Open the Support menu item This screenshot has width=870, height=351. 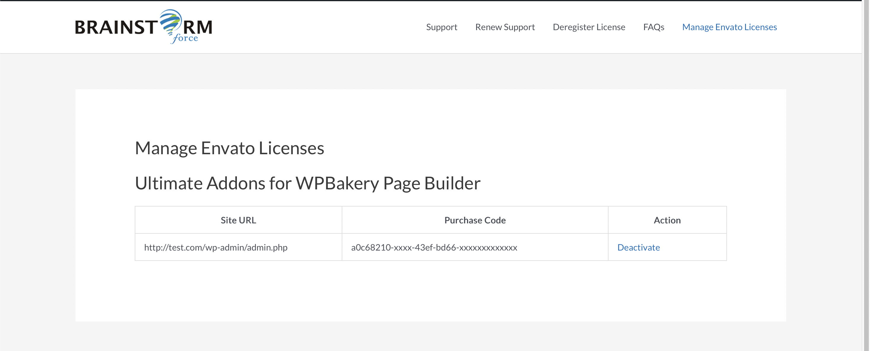(442, 27)
